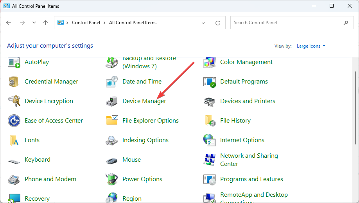The height and width of the screenshot is (203, 359).
Task: Open the File Explorer Options link
Action: point(151,121)
